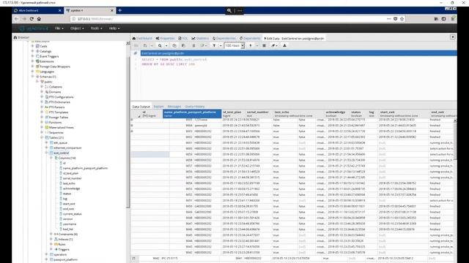This screenshot has height=263, width=469.
Task: Collapse the Tables (21) node
Action: click(x=43, y=137)
